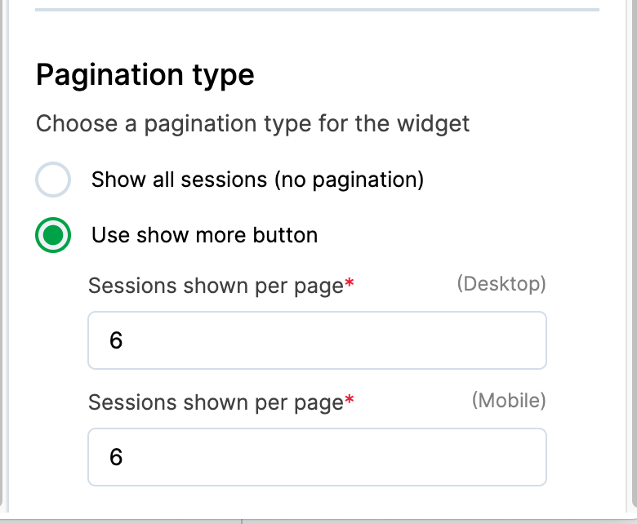Click the red asterisk on the Mobile label
The width and height of the screenshot is (637, 524).
[x=350, y=401]
